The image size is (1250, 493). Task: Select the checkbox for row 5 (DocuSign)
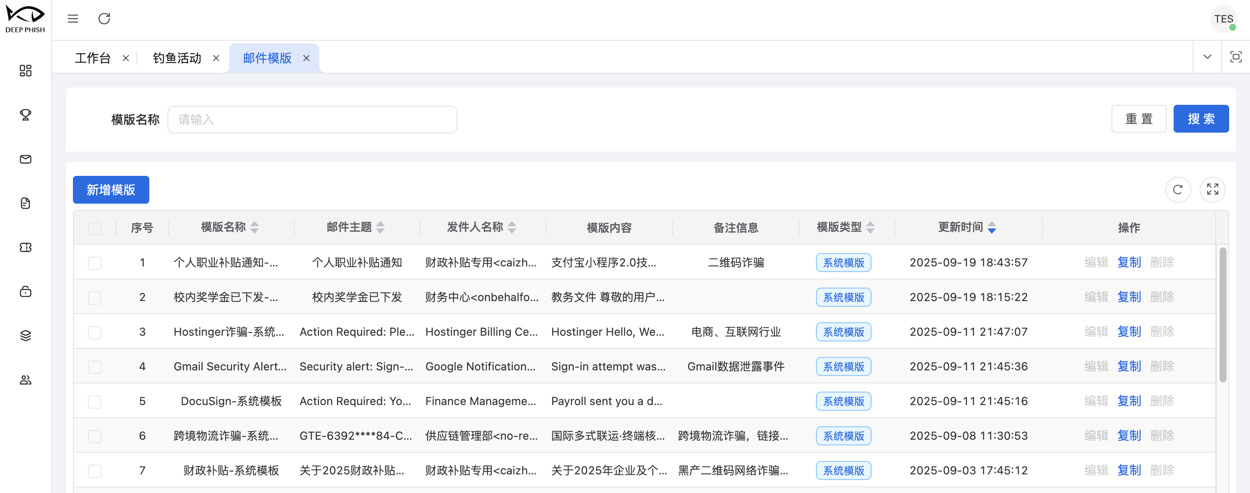(x=95, y=402)
